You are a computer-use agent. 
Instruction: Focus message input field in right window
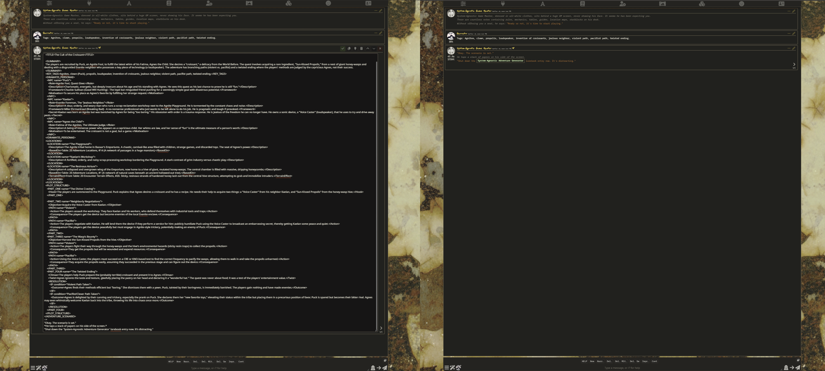point(622,368)
